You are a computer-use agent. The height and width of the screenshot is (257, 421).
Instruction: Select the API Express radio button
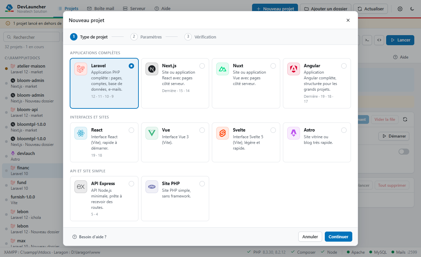click(131, 184)
